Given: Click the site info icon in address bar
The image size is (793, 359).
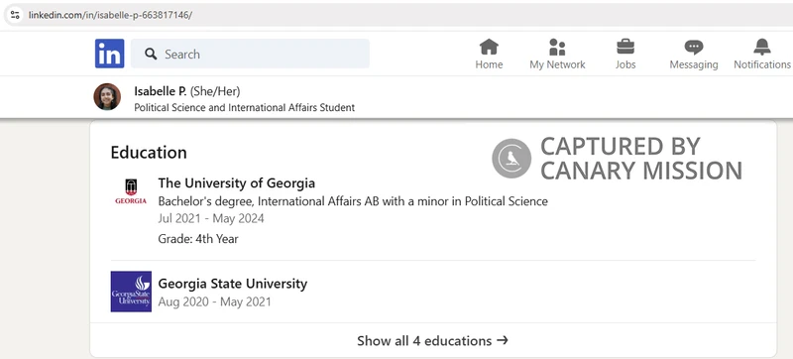Looking at the screenshot, I should (x=15, y=15).
